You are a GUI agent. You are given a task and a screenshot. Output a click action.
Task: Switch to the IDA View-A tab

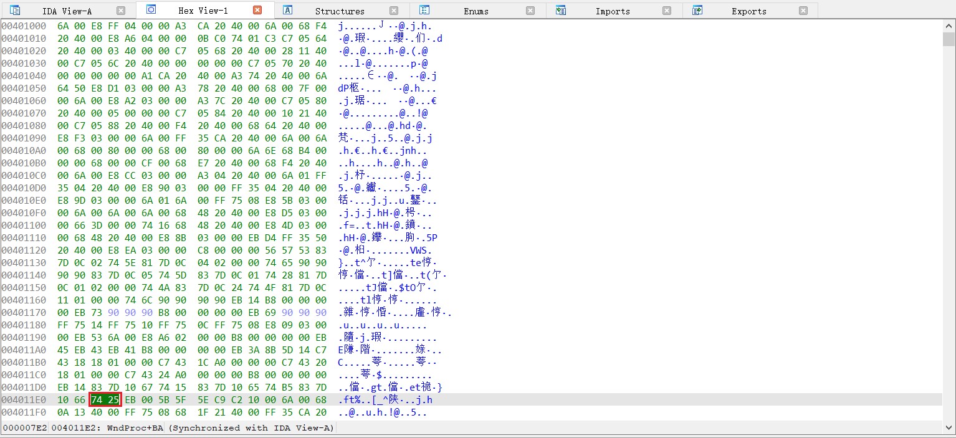tap(67, 11)
